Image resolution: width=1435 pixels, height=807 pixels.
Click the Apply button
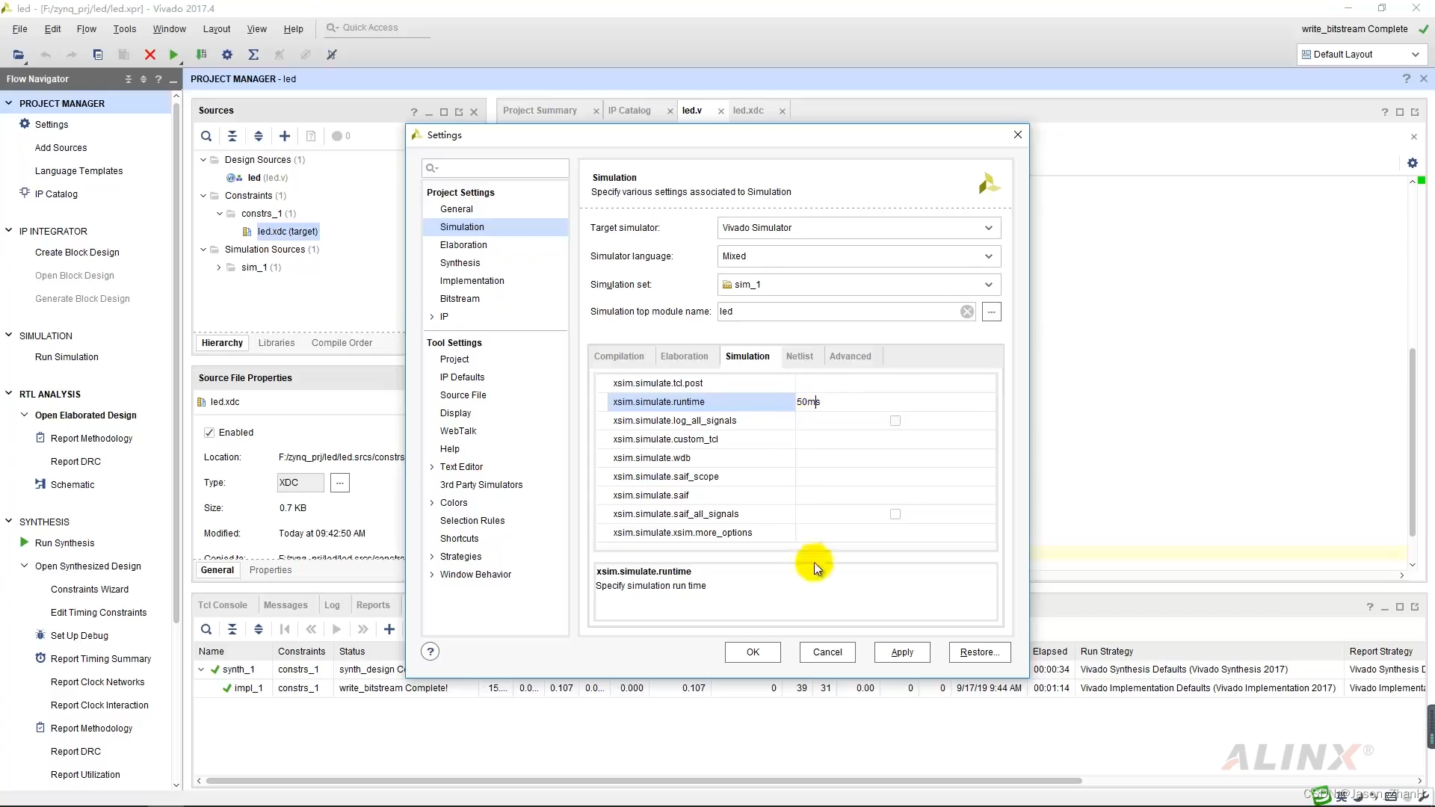pyautogui.click(x=901, y=652)
